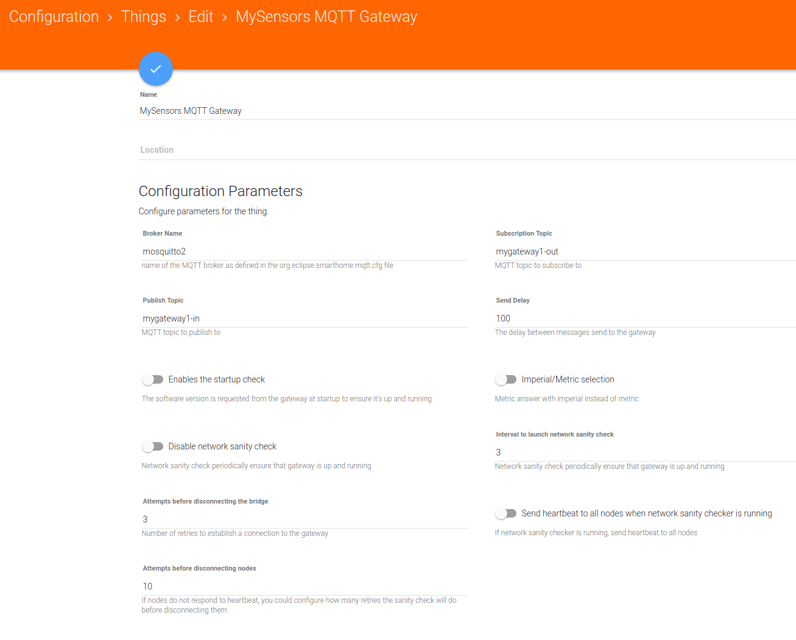The height and width of the screenshot is (640, 796).
Task: Click Attempts before disconnecting the bridge field
Action: pyautogui.click(x=305, y=519)
